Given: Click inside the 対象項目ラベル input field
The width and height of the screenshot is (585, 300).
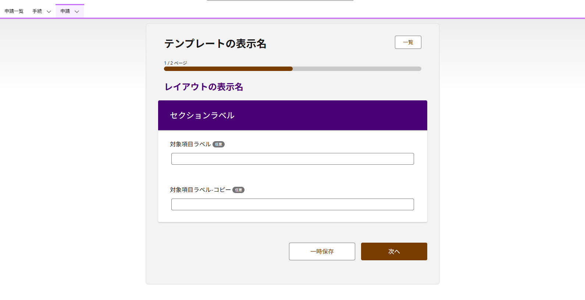Looking at the screenshot, I should 292,158.
